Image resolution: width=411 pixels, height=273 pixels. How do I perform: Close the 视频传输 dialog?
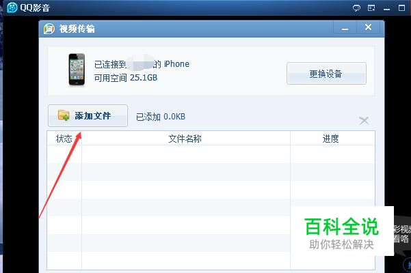tap(368, 27)
